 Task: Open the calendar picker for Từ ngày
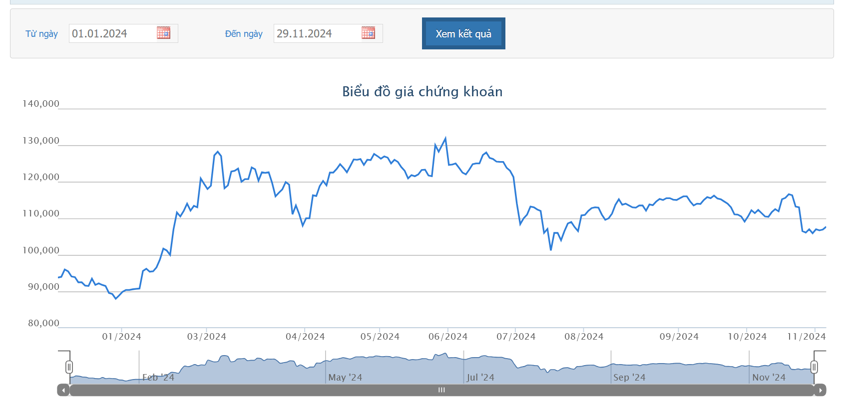[163, 33]
